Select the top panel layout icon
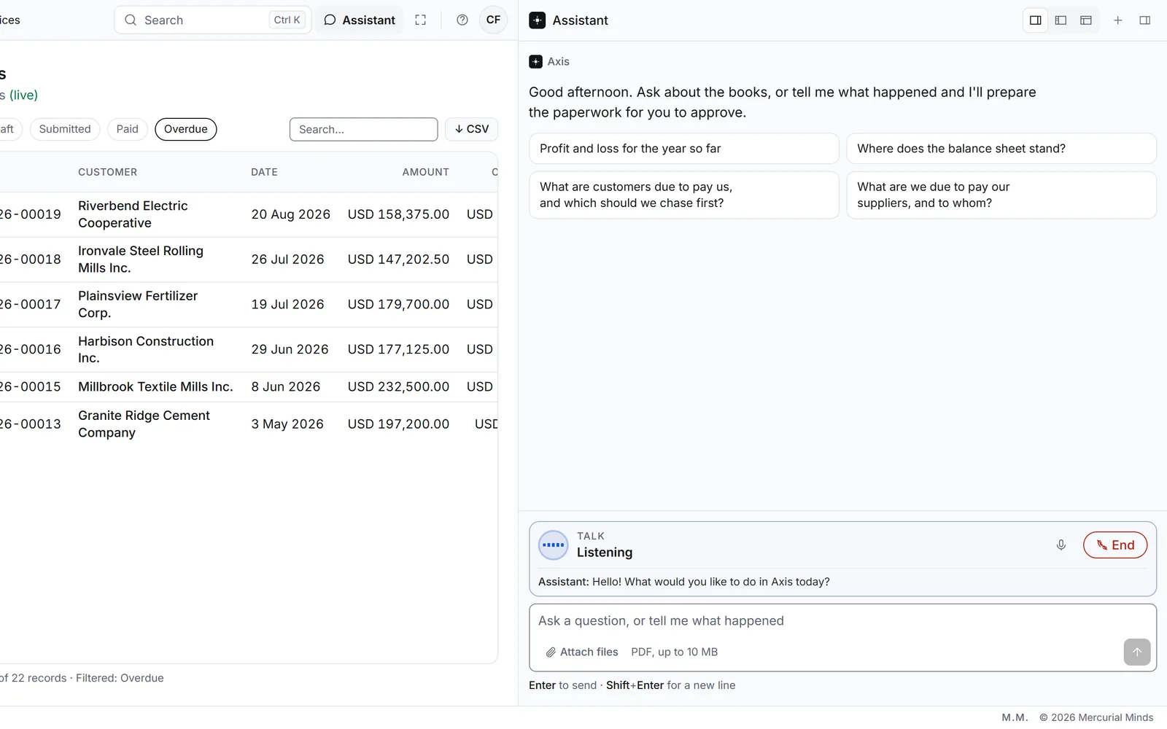This screenshot has width=1167, height=729. click(1086, 20)
